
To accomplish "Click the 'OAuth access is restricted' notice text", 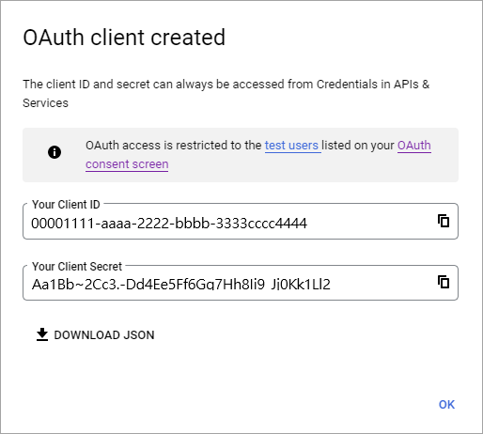I will pos(258,155).
